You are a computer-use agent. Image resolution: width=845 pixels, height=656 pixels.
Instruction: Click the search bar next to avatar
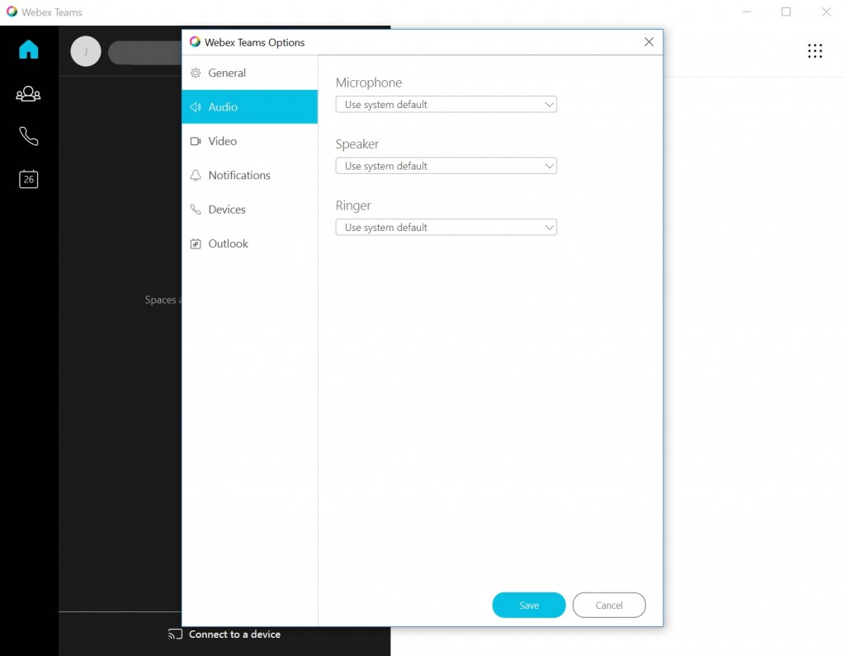coord(145,53)
